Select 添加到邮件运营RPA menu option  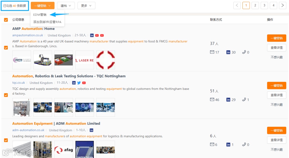(x=47, y=22)
